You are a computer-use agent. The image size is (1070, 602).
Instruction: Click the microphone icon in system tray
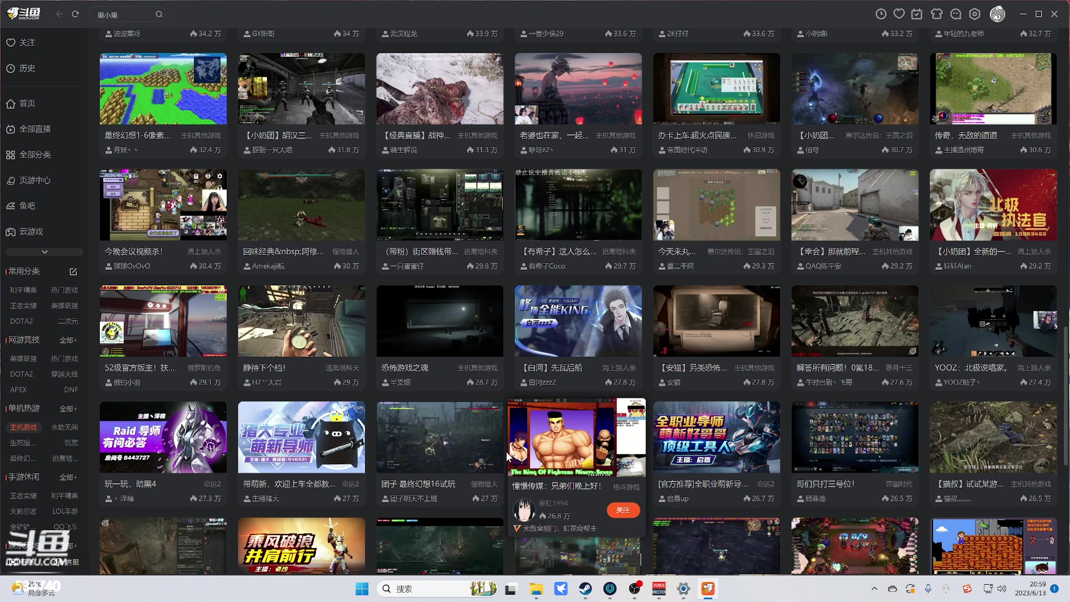point(928,589)
